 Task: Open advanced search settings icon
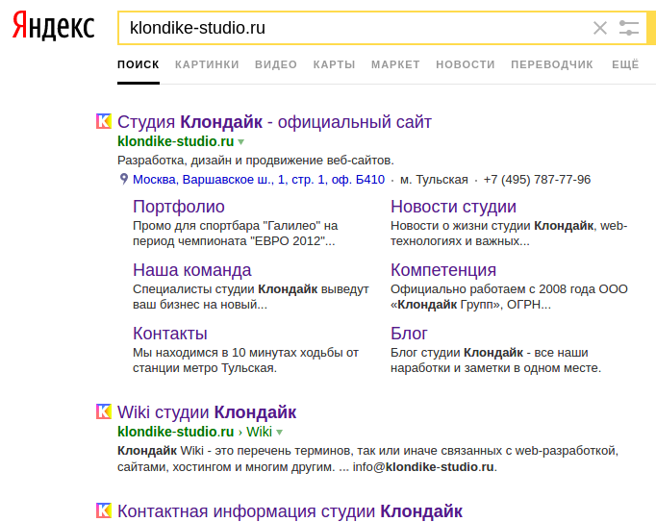pos(629,28)
